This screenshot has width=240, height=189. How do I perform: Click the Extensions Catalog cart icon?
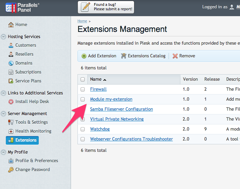[123, 56]
